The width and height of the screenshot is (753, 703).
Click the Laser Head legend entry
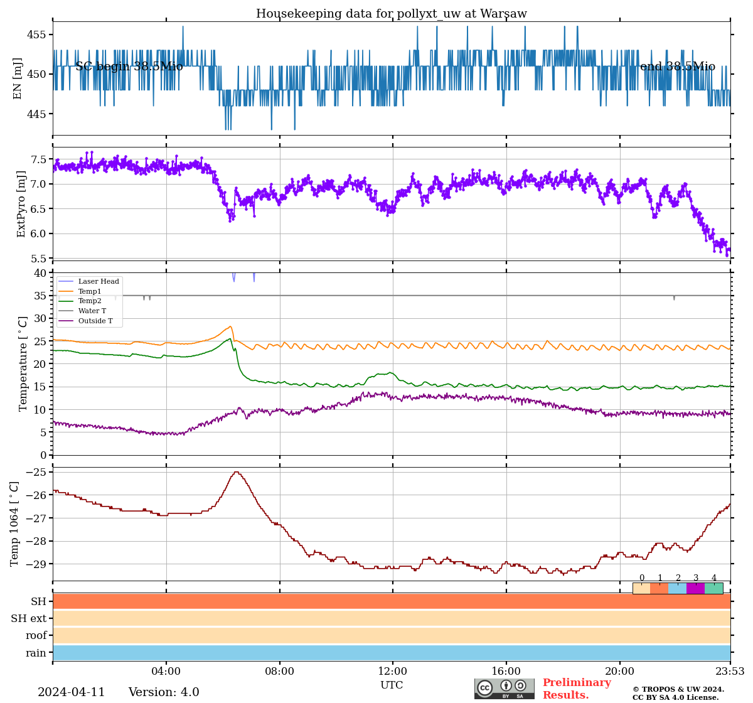click(88, 281)
